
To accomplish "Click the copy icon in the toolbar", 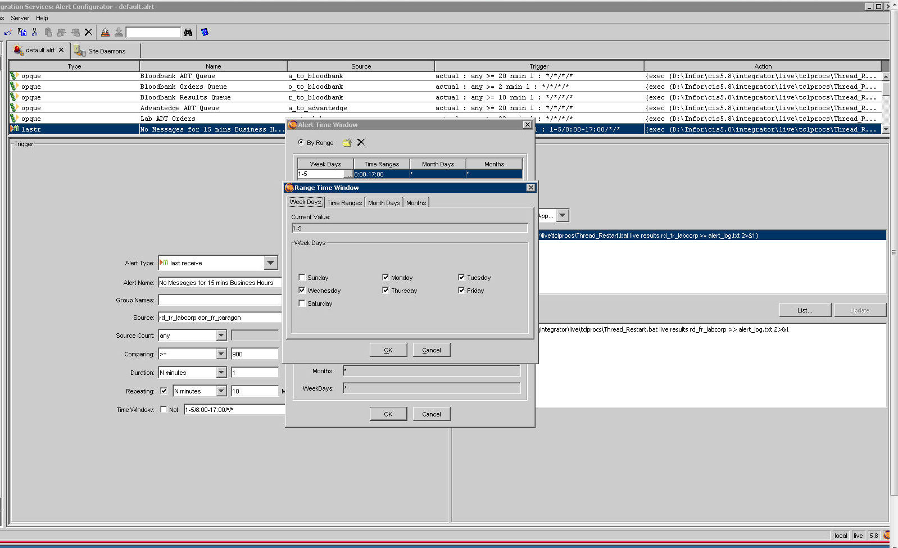I will (x=22, y=32).
